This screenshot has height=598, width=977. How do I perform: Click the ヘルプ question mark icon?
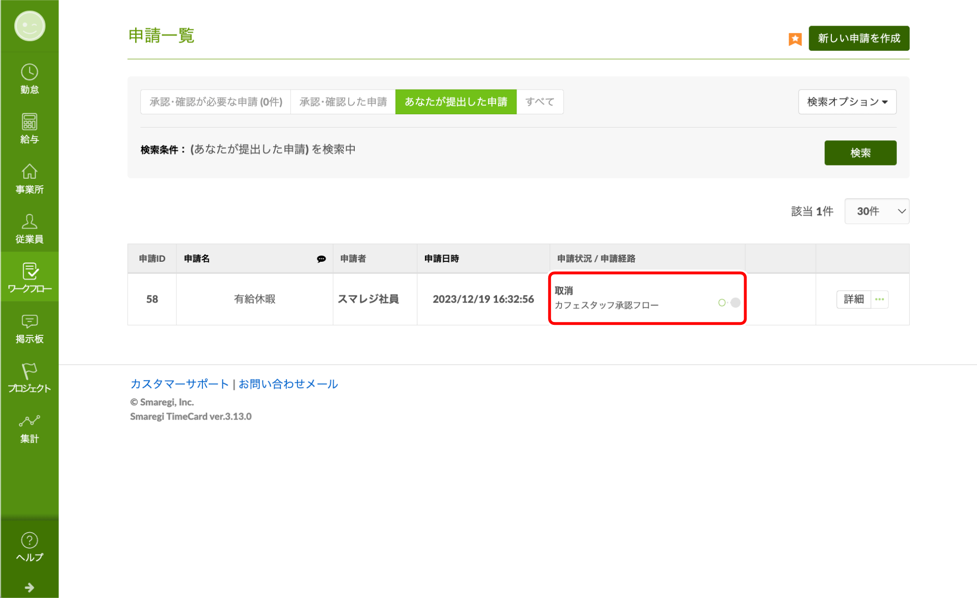tap(29, 541)
